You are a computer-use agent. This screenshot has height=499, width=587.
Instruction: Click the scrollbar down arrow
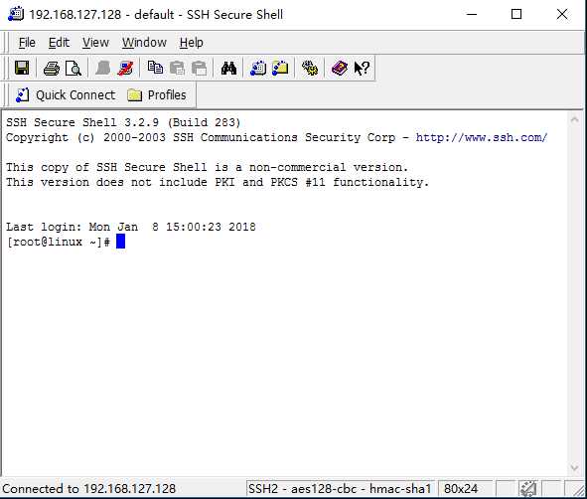575,467
